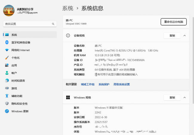
Task: Click the RAM value 12.0 GB
Action: (107, 55)
